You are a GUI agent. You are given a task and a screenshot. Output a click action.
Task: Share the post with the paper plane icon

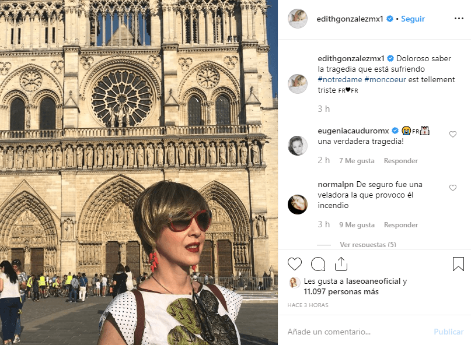[341, 263]
